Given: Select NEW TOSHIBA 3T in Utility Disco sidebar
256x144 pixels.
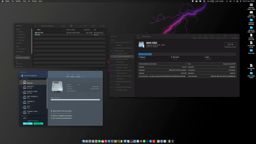Looking at the screenshot, I should (x=122, y=73).
